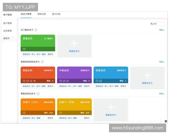Switch to the 会员卡管理 tab
Image resolution: width=169 pixels, height=135 pixels.
click(26, 14)
